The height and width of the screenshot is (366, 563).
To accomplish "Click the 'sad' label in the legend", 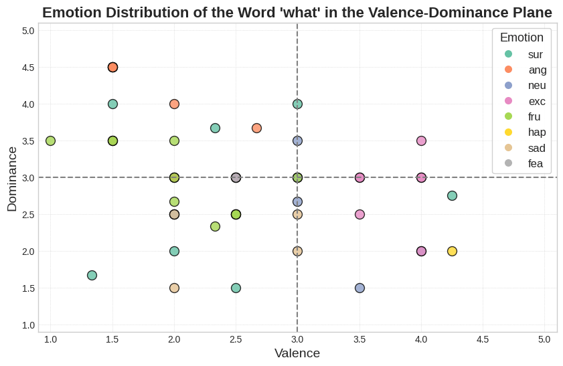I will [536, 148].
